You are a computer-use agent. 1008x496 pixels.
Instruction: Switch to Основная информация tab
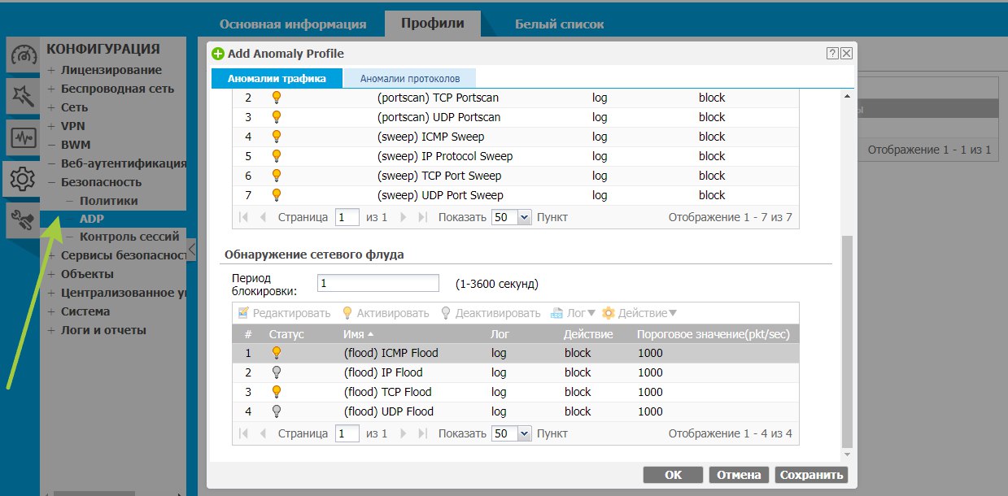pos(293,24)
